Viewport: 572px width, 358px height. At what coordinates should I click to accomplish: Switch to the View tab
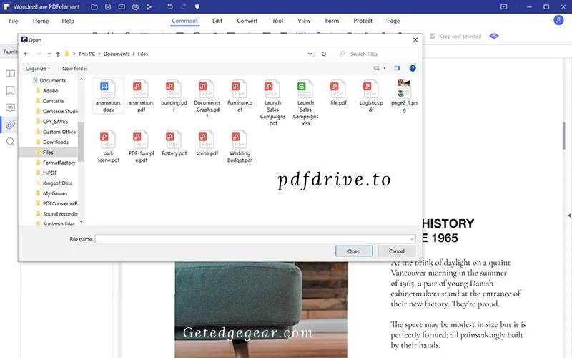304,21
